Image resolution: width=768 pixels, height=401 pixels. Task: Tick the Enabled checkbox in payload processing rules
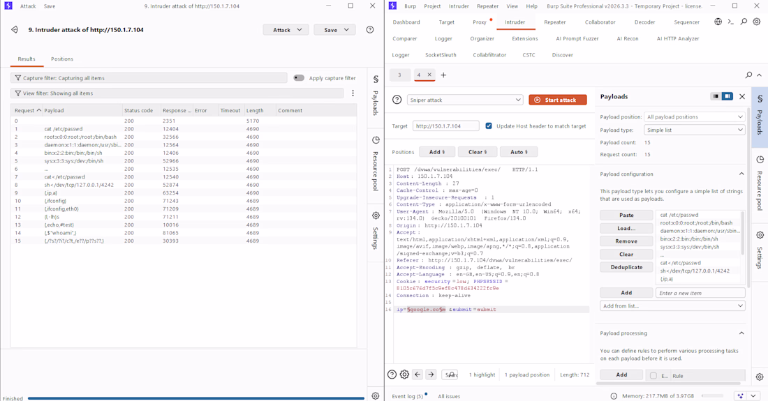653,376
